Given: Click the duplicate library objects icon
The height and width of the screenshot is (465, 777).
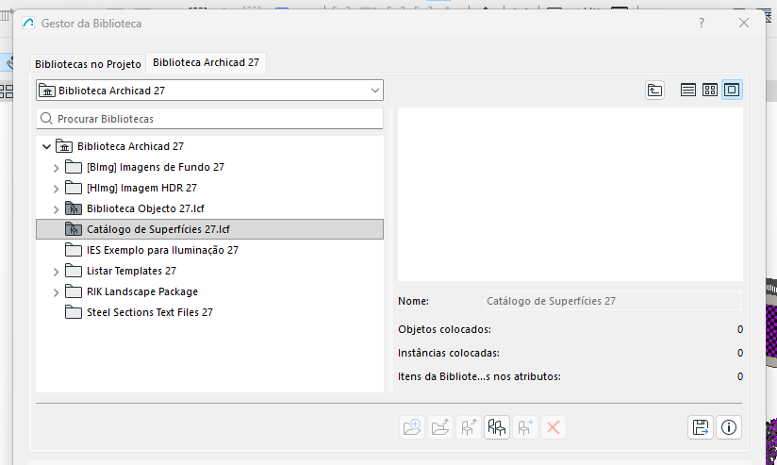Looking at the screenshot, I should [x=497, y=427].
